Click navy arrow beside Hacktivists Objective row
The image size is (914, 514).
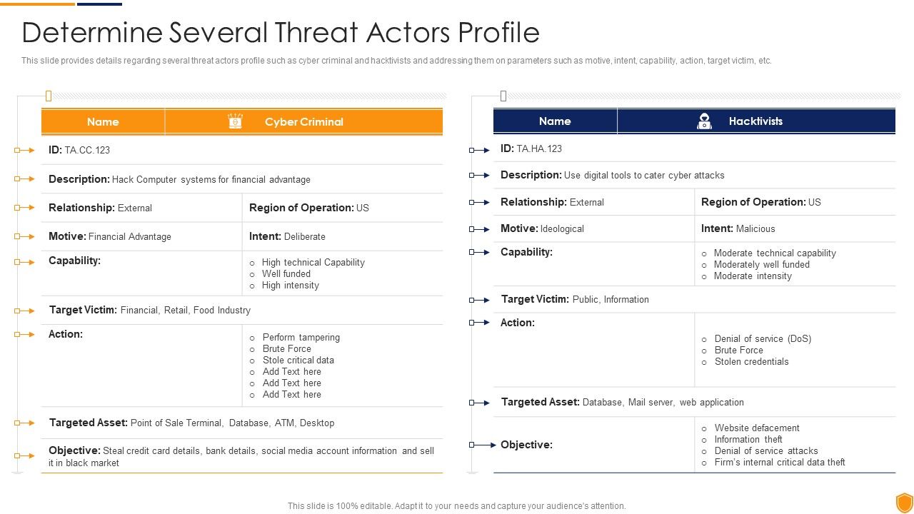[483, 445]
